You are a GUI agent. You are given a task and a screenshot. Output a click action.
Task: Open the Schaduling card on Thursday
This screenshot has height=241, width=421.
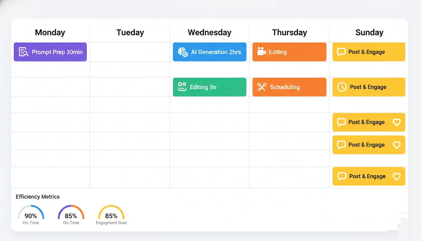point(289,87)
